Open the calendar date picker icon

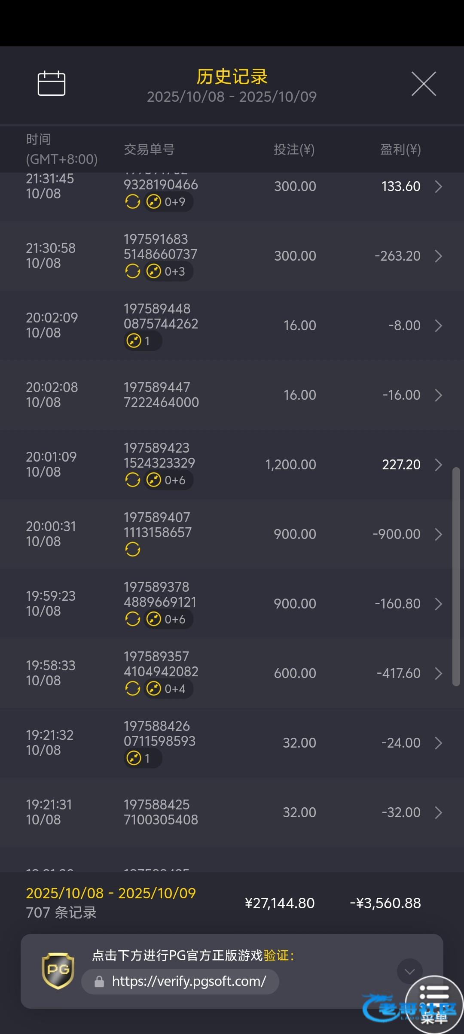(x=52, y=83)
